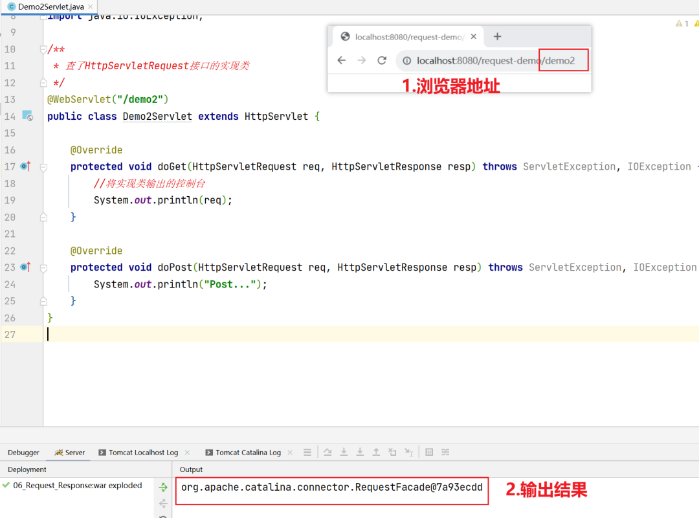Click the override gutter icon beside doPost
This screenshot has width=699, height=518.
click(x=25, y=267)
